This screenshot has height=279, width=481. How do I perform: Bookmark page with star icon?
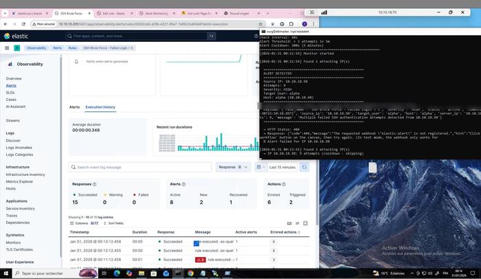(x=260, y=24)
